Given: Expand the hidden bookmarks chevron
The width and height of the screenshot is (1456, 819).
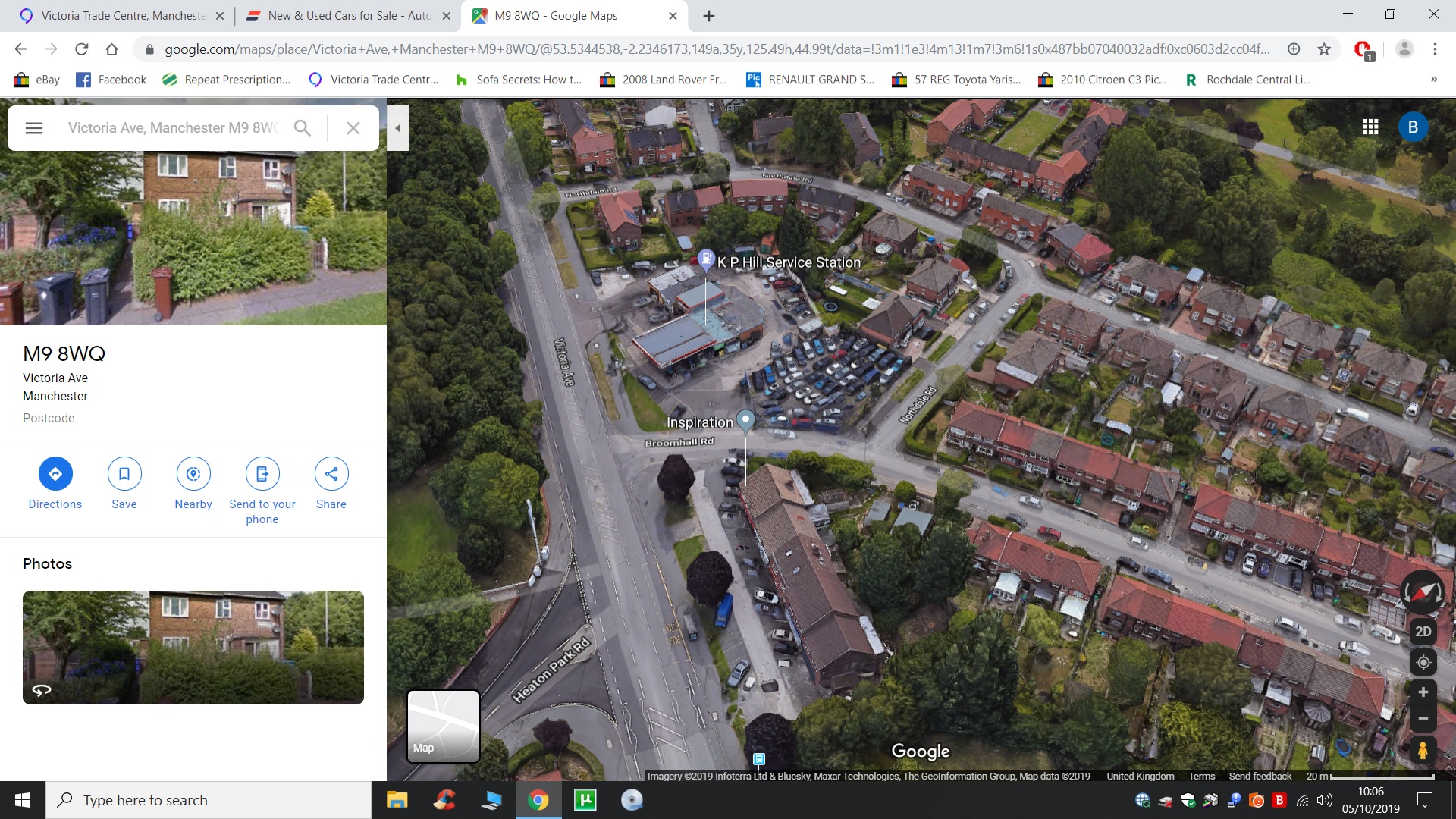Looking at the screenshot, I should point(1433,80).
